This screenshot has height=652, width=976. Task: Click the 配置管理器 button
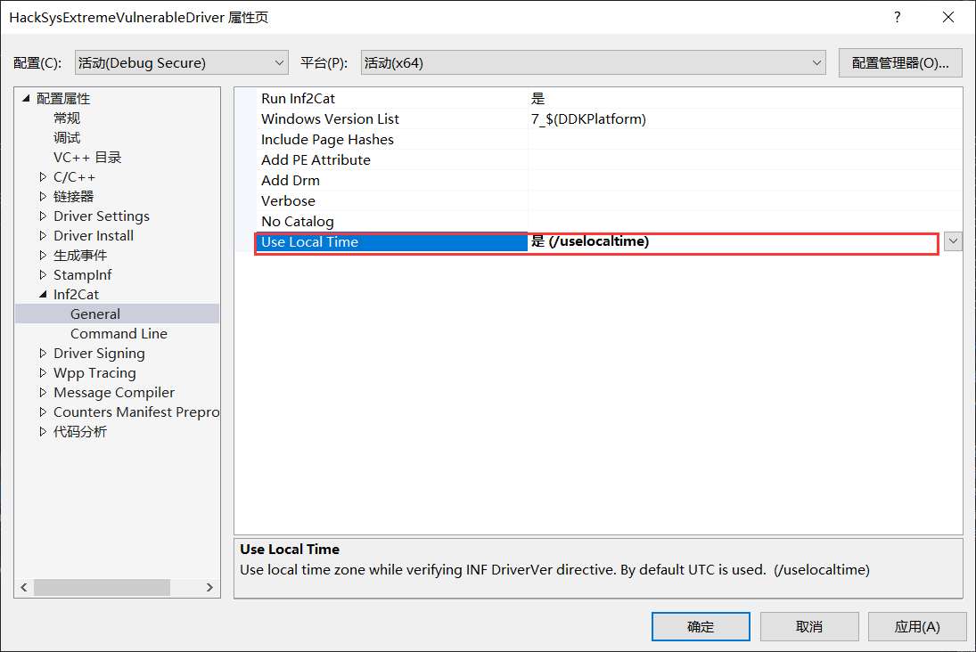click(900, 62)
